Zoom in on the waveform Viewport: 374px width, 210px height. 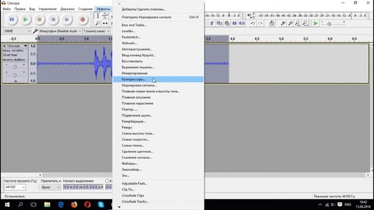tap(283, 23)
